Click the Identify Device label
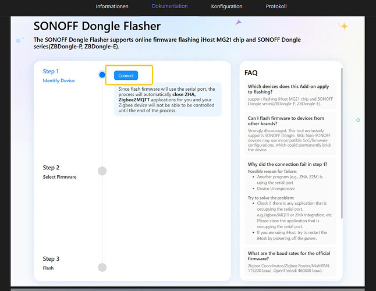Screen dimensions: 376x291 pyautogui.click(x=59, y=80)
